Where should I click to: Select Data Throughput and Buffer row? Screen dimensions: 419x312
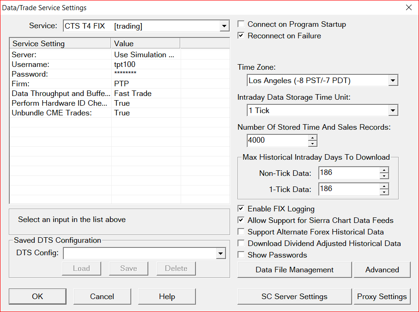point(120,93)
